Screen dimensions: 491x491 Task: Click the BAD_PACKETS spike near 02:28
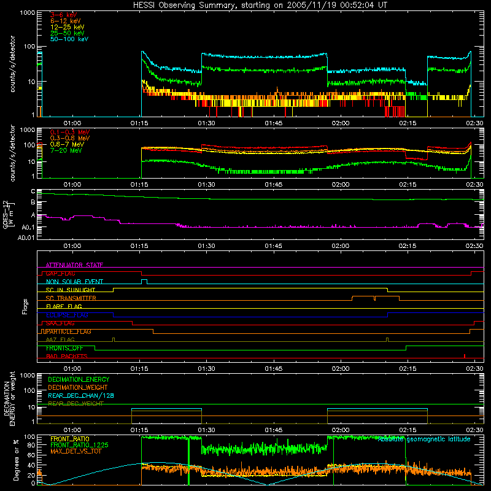pos(465,356)
